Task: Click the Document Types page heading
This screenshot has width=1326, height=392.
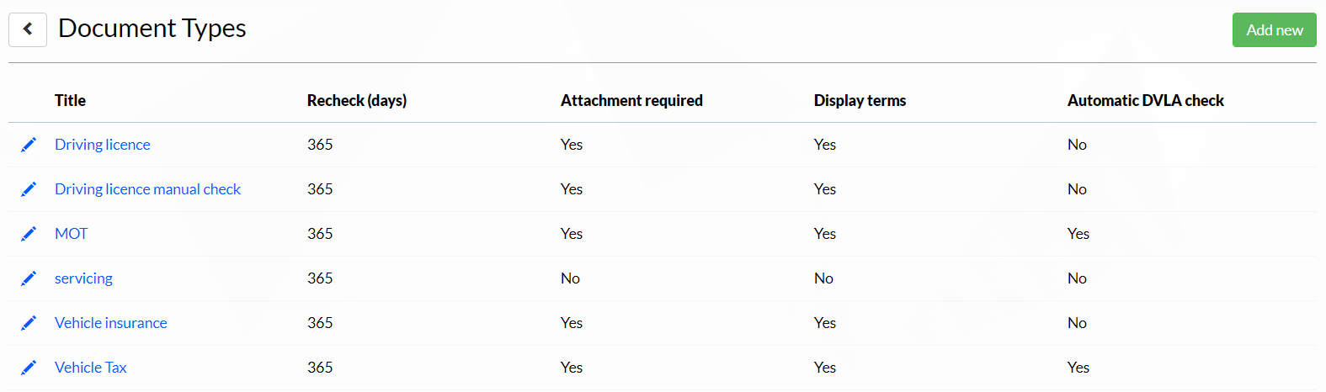Action: tap(152, 29)
